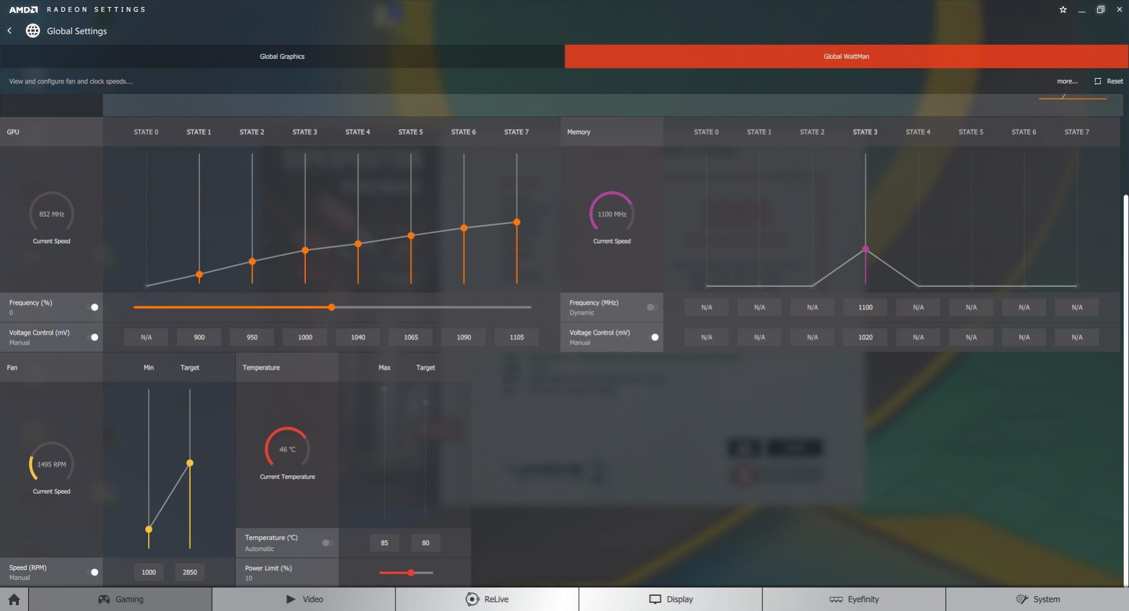Click the Power Limit slider handle

tap(411, 572)
